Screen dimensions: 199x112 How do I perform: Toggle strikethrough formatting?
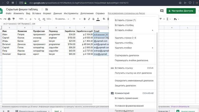93,19
